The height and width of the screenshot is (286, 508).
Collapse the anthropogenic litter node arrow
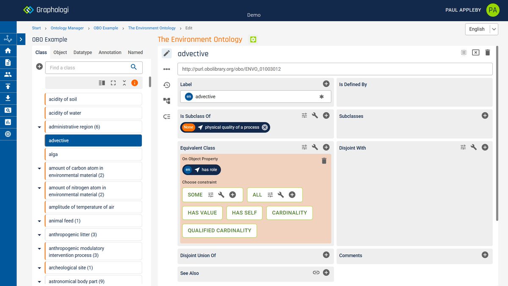(39, 235)
